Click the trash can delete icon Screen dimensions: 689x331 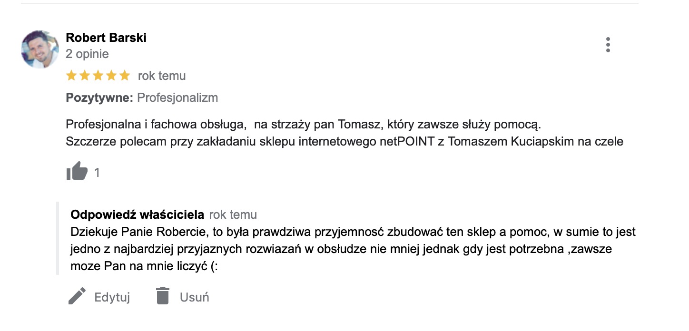163,296
